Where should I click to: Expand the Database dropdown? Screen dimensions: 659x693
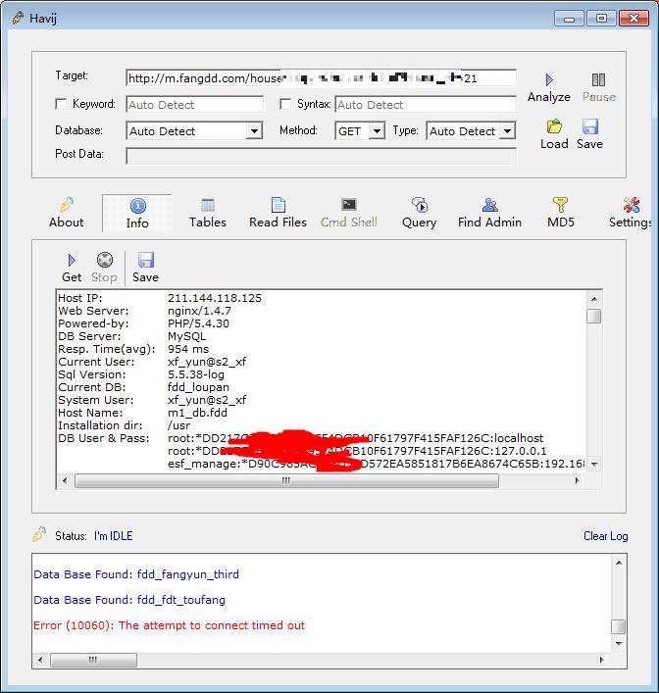[x=254, y=130]
